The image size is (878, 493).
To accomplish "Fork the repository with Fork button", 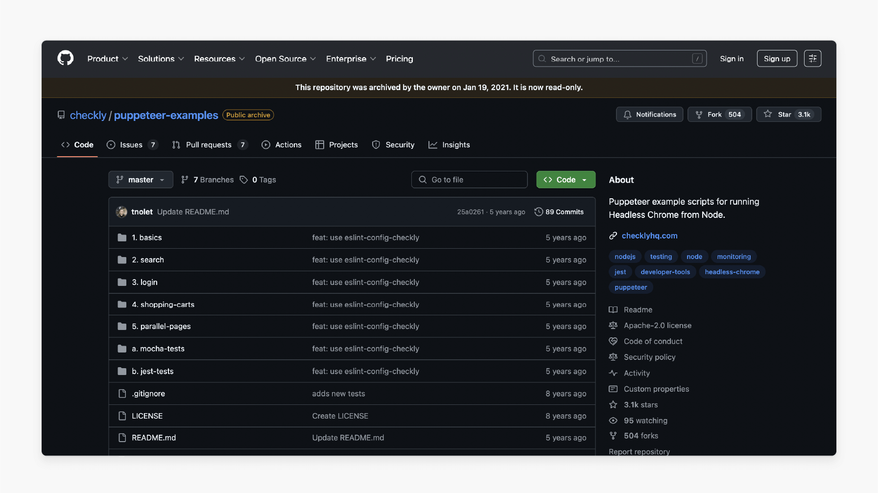I will tap(720, 115).
